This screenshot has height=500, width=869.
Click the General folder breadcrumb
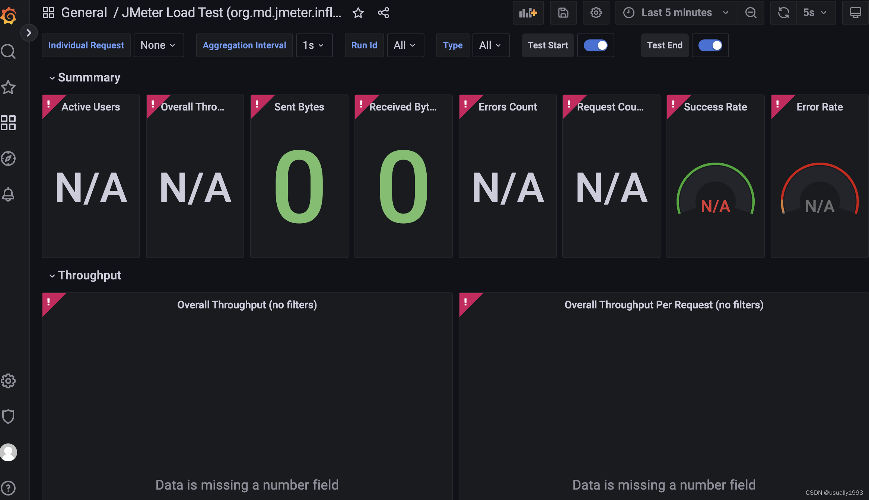pos(84,13)
